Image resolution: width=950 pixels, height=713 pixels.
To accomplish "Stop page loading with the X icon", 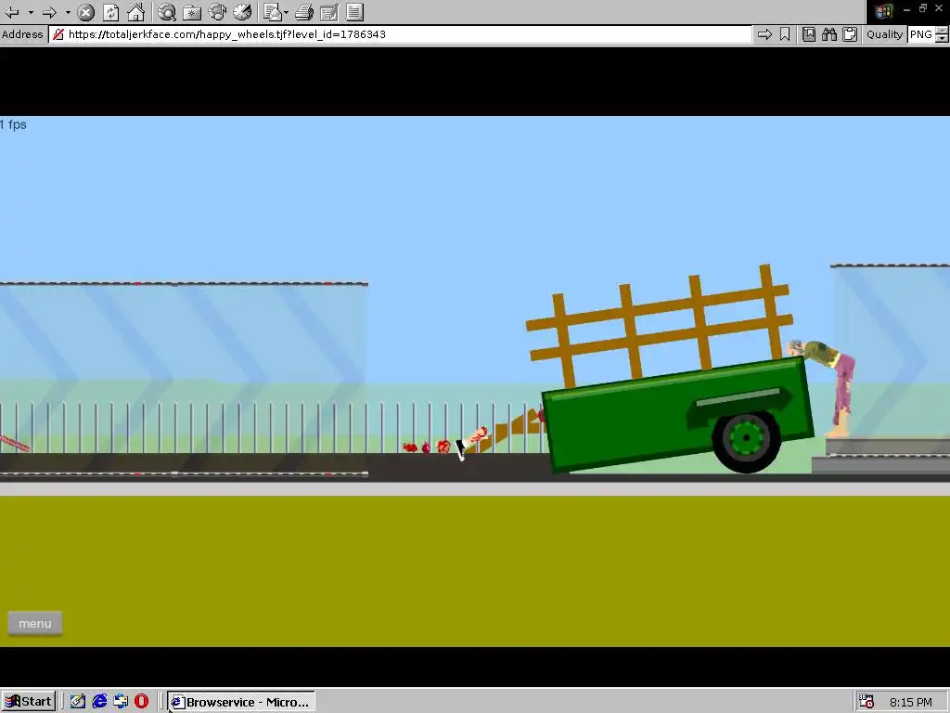I will pyautogui.click(x=86, y=12).
